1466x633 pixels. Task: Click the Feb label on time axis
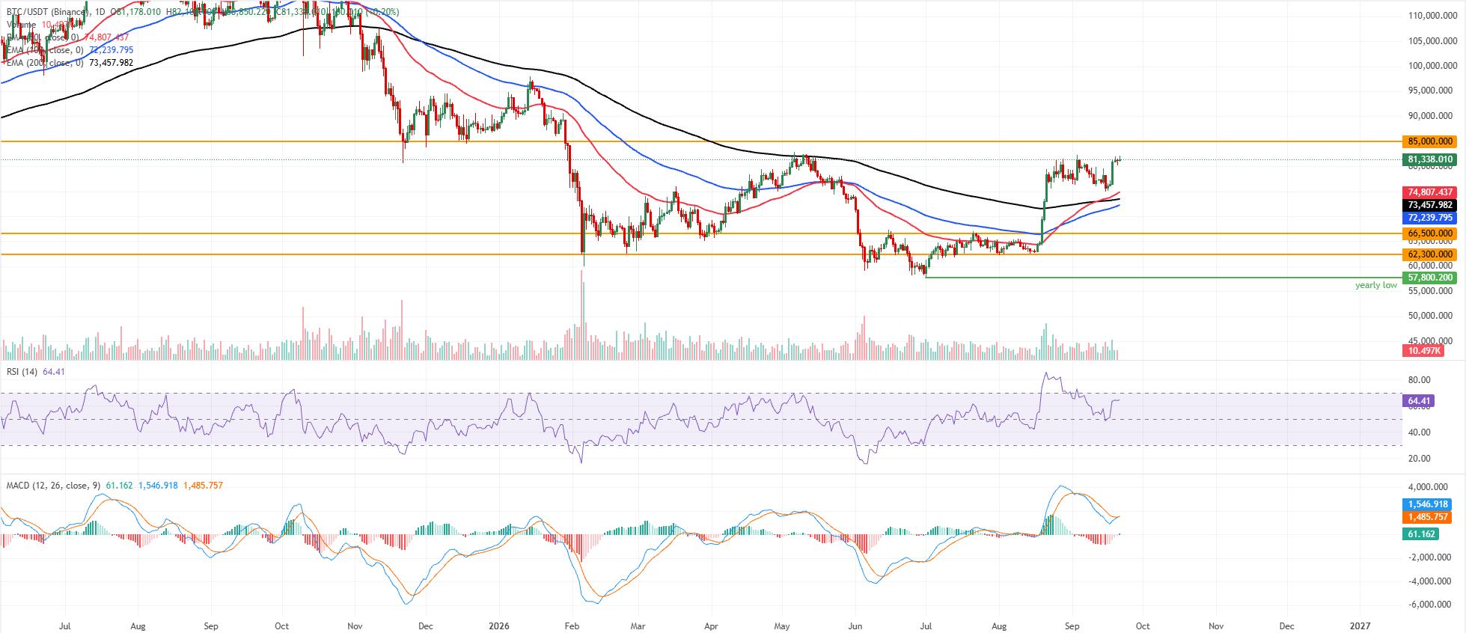click(572, 626)
